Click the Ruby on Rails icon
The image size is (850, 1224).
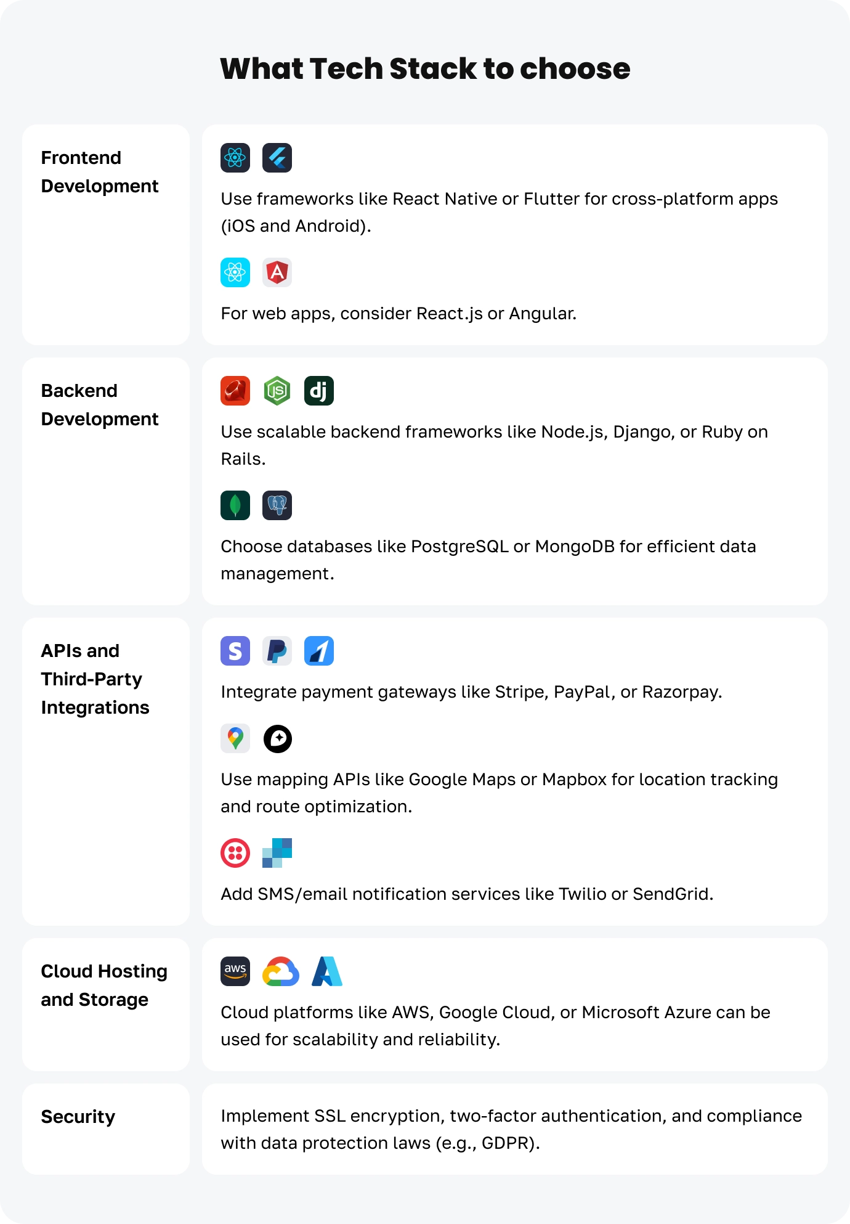[x=235, y=391]
